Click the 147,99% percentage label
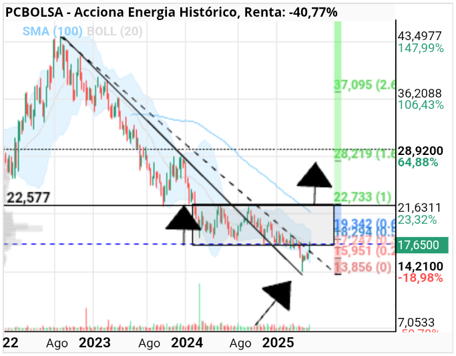Screen dimensions: 456x356 tap(421, 48)
